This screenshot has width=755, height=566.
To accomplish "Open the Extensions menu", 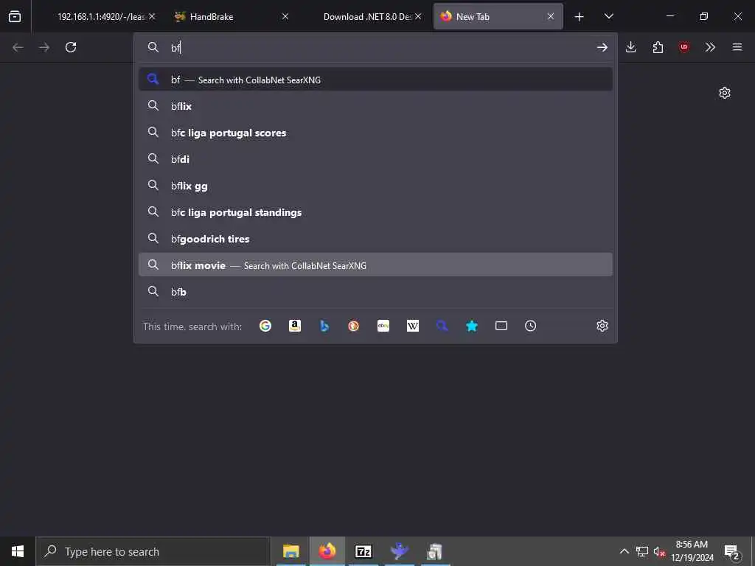I will (658, 47).
